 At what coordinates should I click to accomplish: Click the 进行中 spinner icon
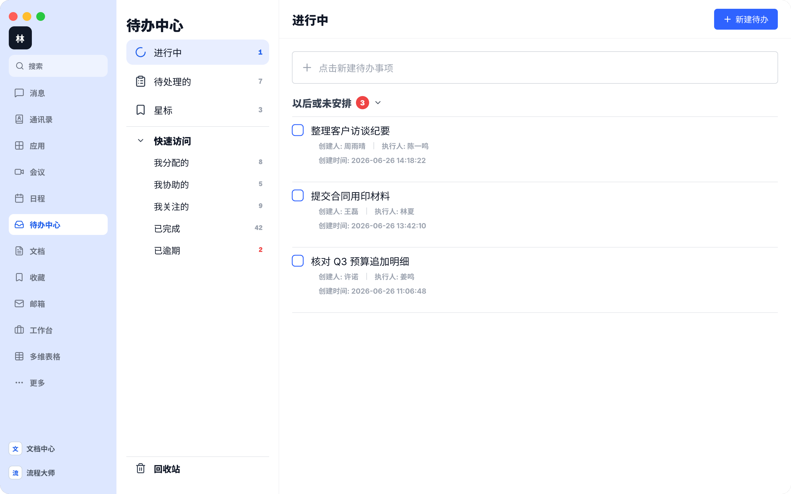141,52
